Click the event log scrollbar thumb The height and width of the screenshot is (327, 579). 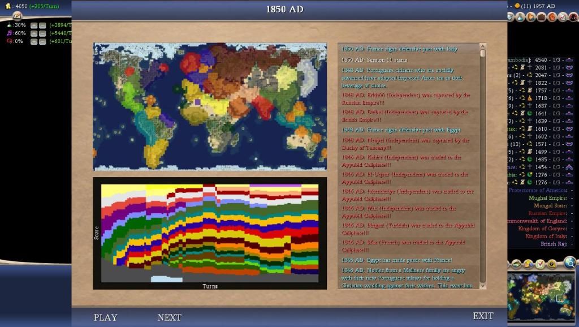(x=482, y=53)
